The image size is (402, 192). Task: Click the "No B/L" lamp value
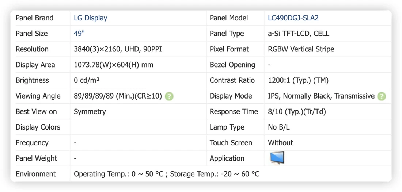tap(279, 127)
